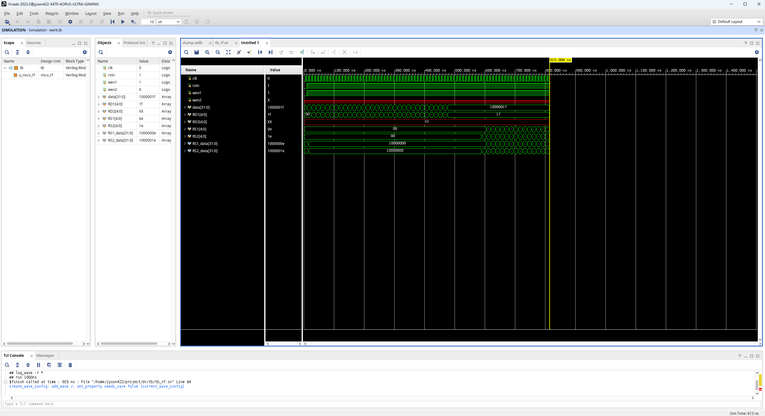Open the Default Layout dropdown
765x416 pixels.
tap(736, 22)
